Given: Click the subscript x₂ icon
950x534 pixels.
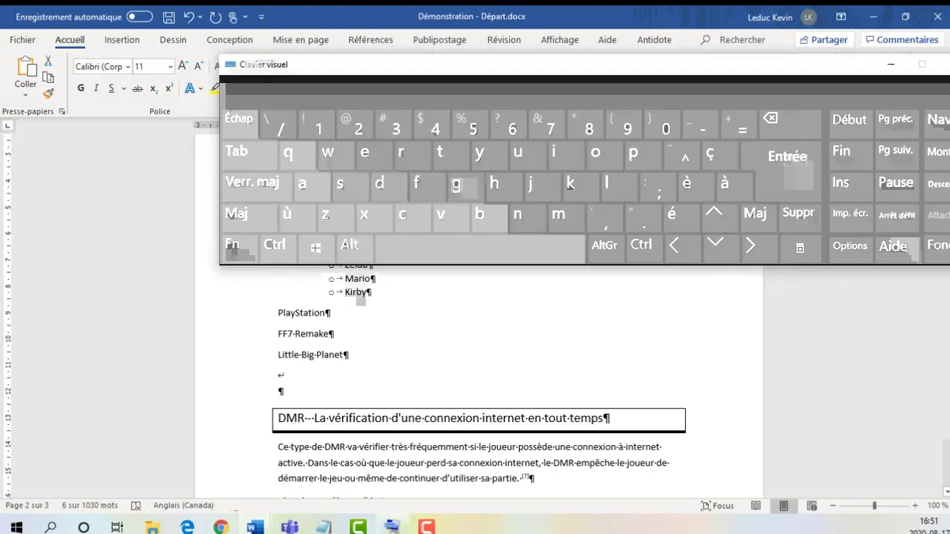Looking at the screenshot, I should (x=154, y=88).
